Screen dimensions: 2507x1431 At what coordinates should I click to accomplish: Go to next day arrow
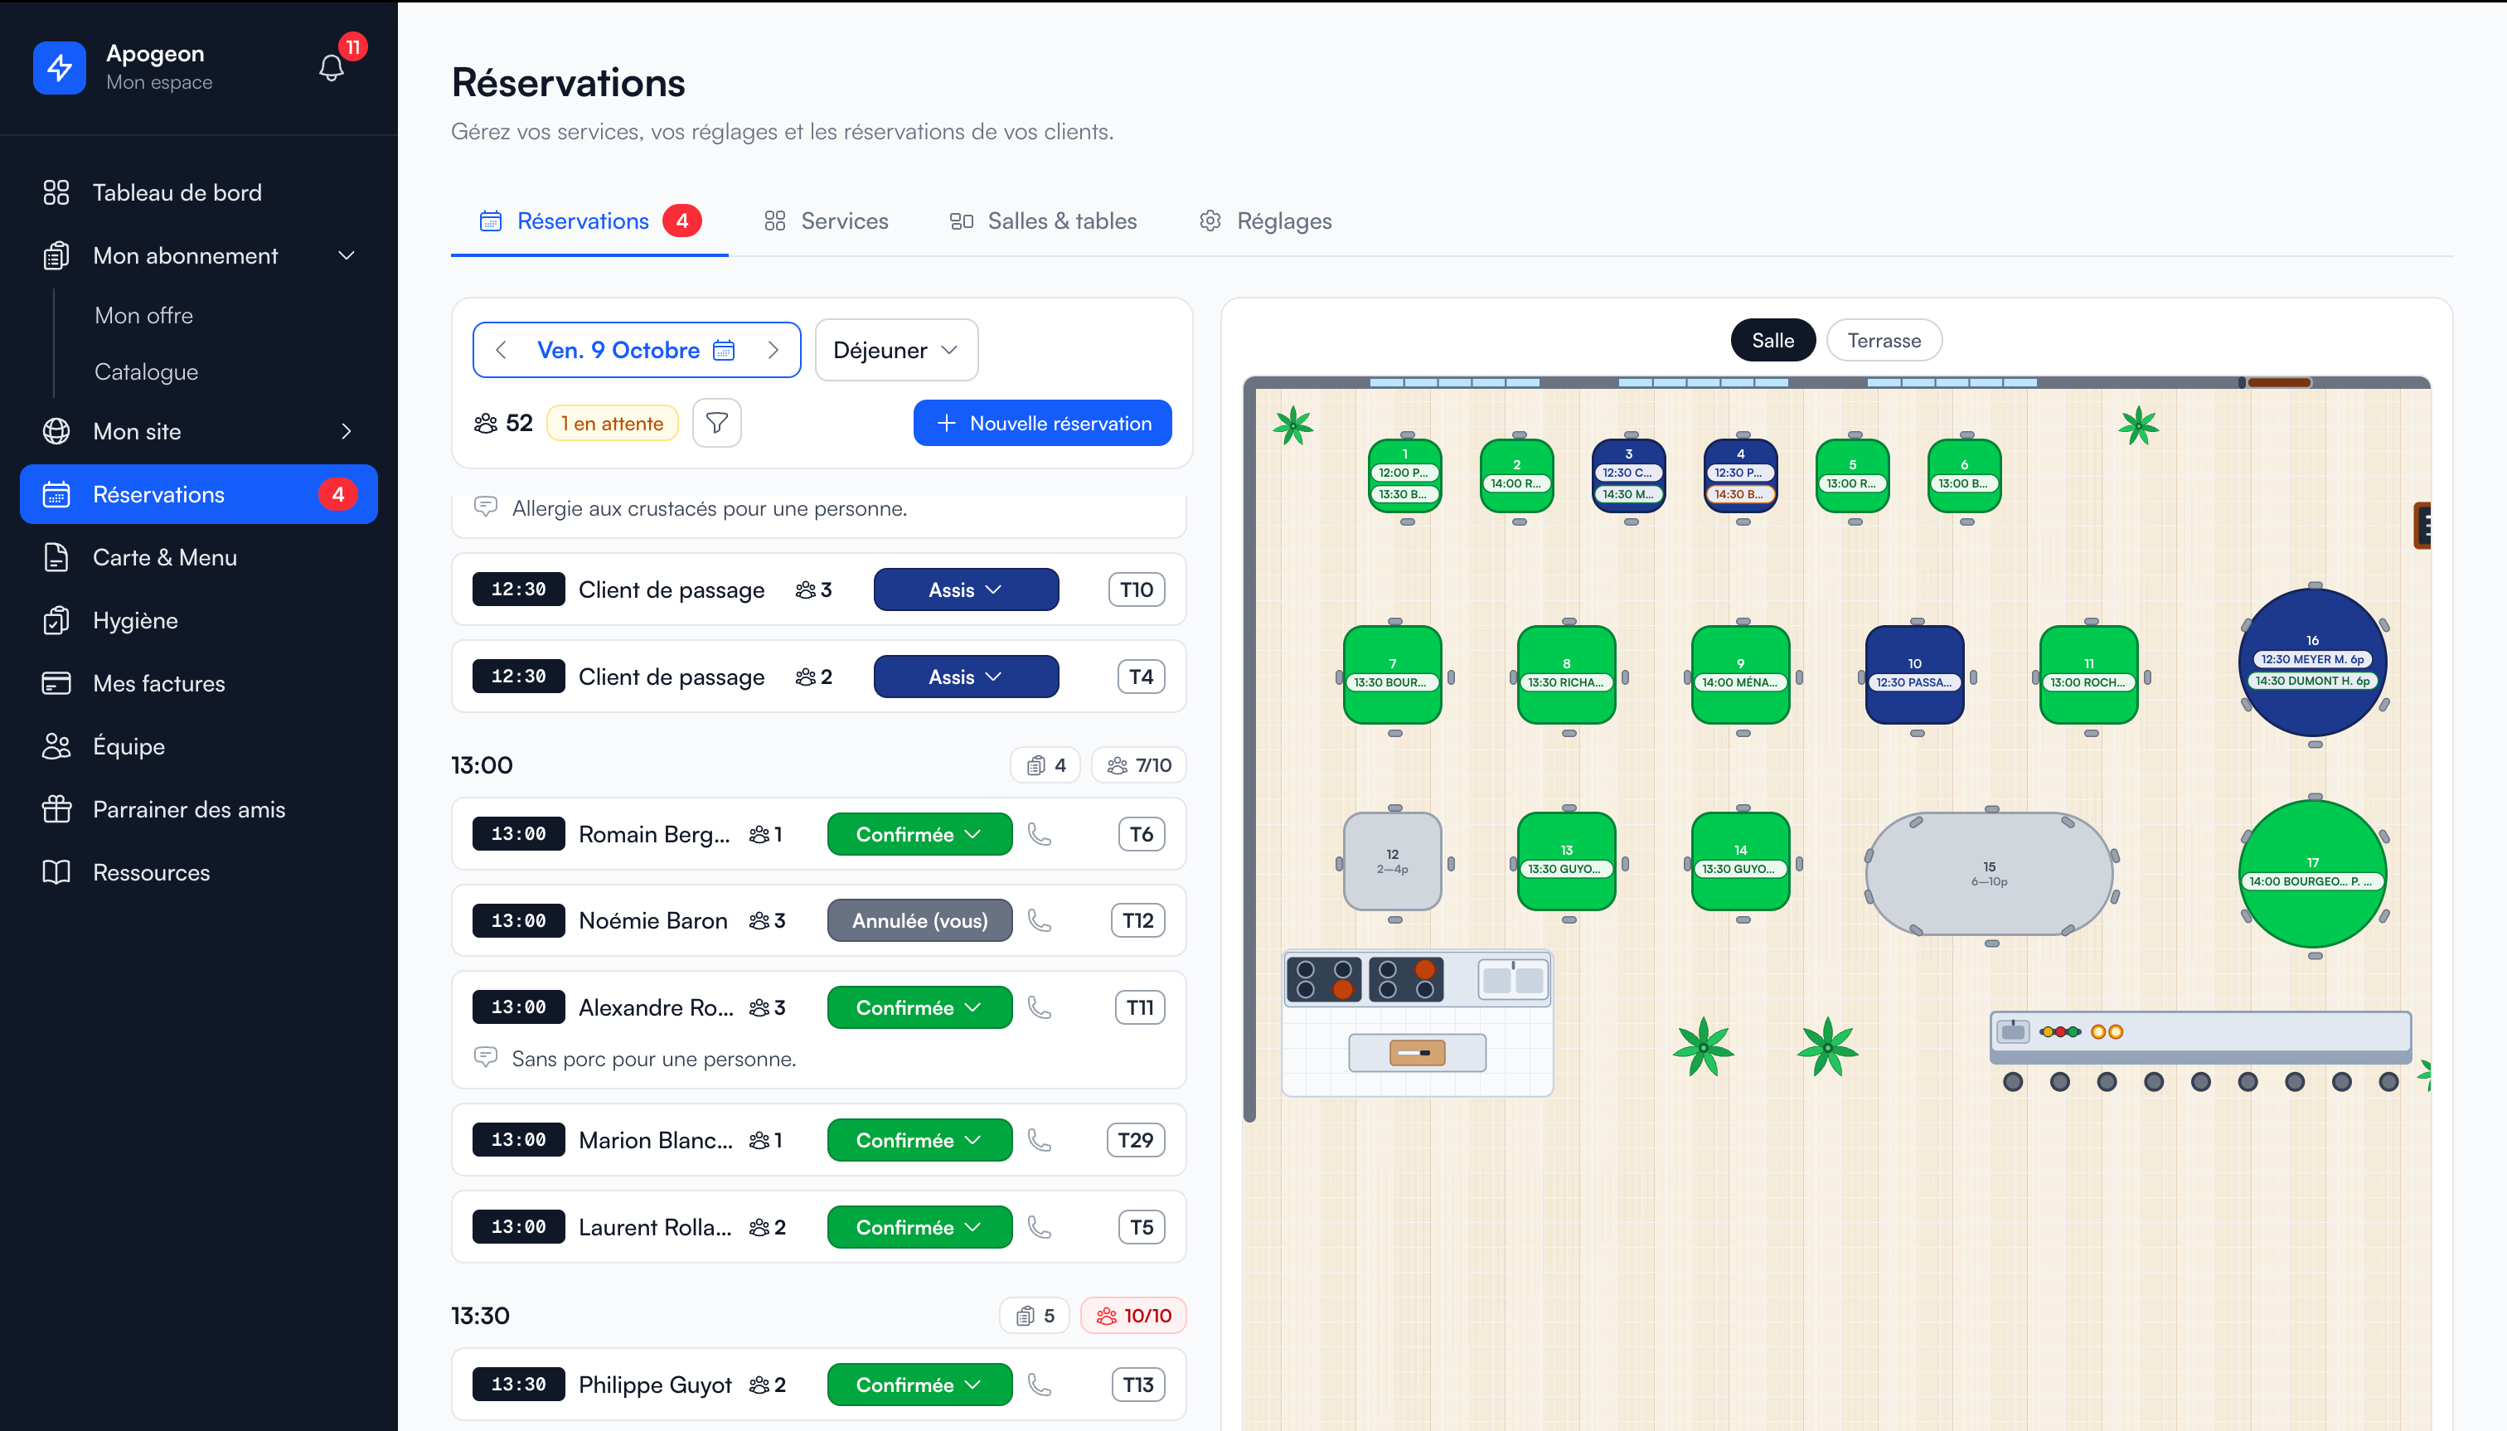(773, 350)
